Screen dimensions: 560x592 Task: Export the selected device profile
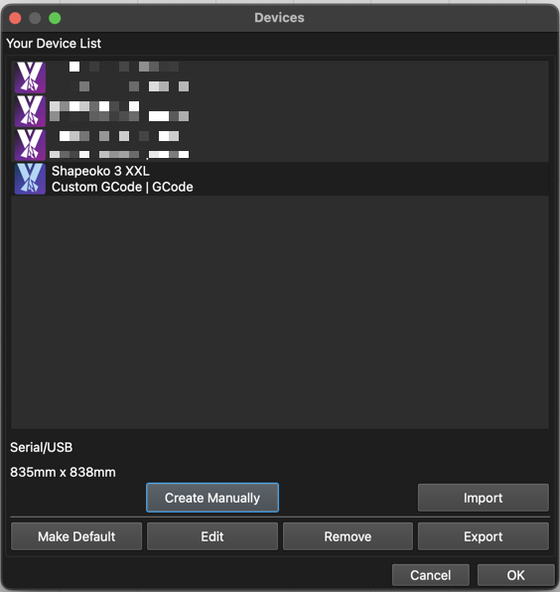483,536
